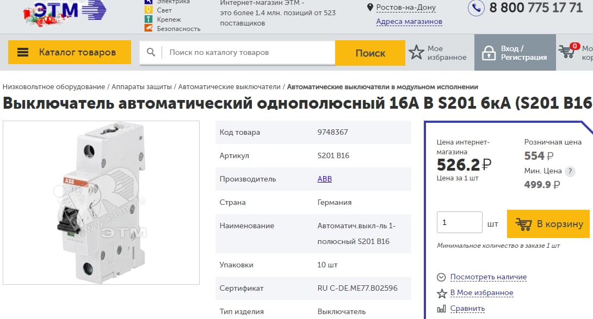Click the ETM logo
Viewport: 593px width, 319px height.
(x=65, y=12)
